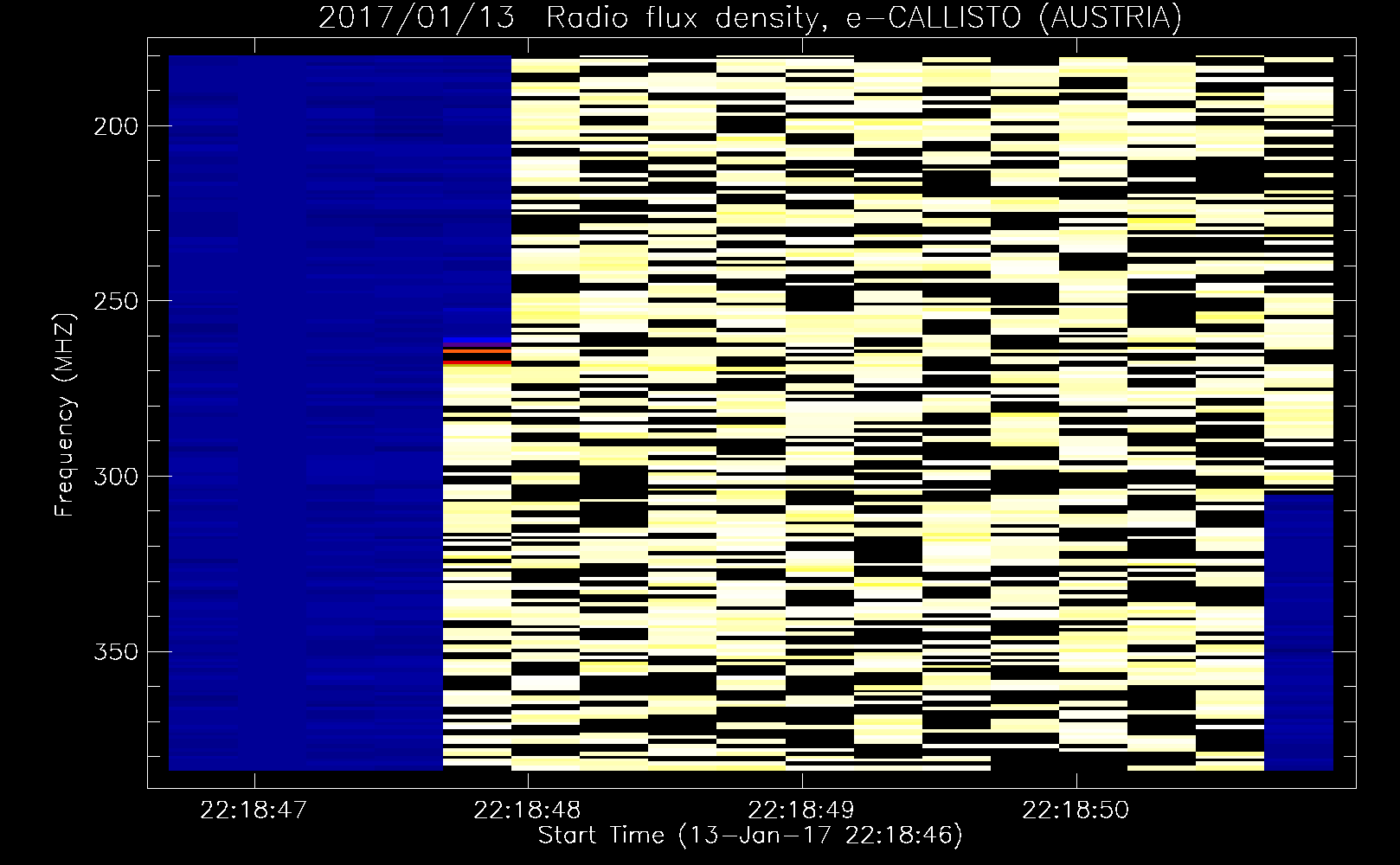The width and height of the screenshot is (1400, 865).
Task: Click the 300 frequency tick label
Action: (115, 477)
